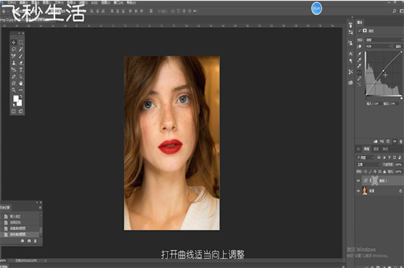Toggle lock position icon in Layers
Image resolution: width=404 pixels, height=268 pixels.
(375, 172)
